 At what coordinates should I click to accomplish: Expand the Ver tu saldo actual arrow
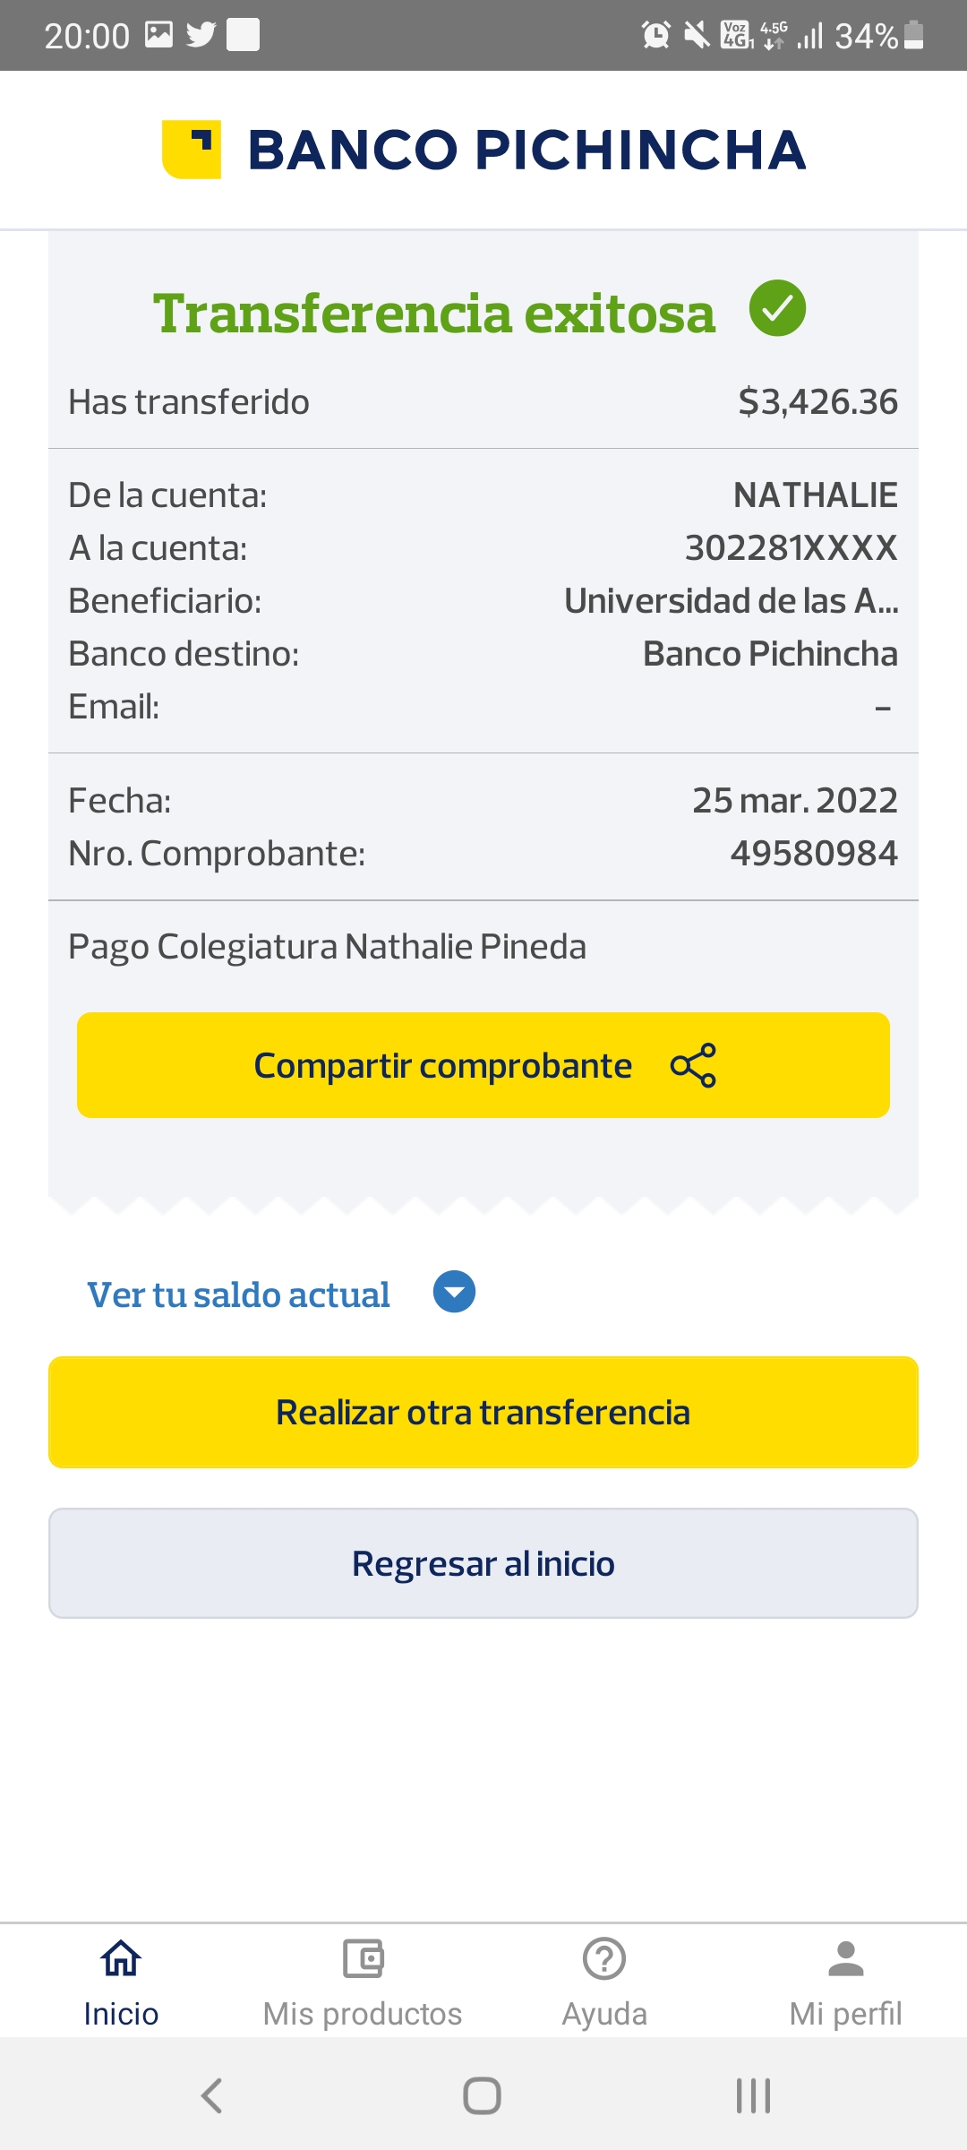tap(454, 1292)
